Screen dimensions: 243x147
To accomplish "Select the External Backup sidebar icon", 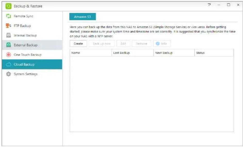I will (8, 45).
